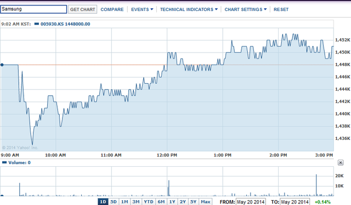Image resolution: width=351 pixels, height=205 pixels.
Task: Select the YTD range tab
Action: [149, 202]
